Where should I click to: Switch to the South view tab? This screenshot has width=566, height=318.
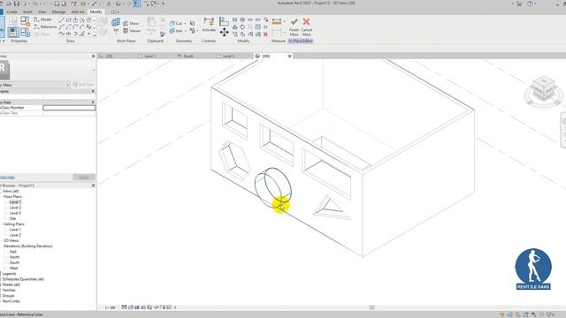click(188, 57)
